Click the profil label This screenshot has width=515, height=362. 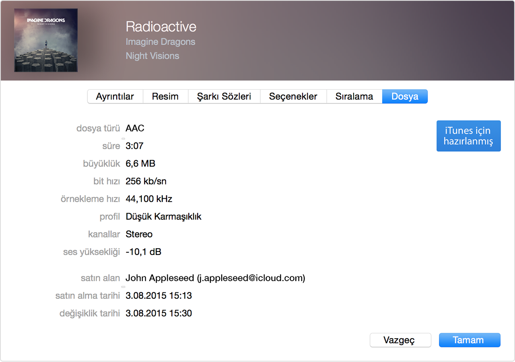click(x=110, y=217)
